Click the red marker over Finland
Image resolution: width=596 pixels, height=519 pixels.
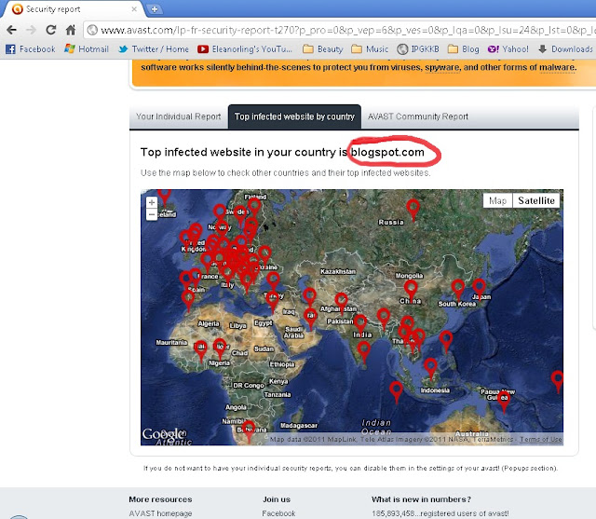click(254, 207)
